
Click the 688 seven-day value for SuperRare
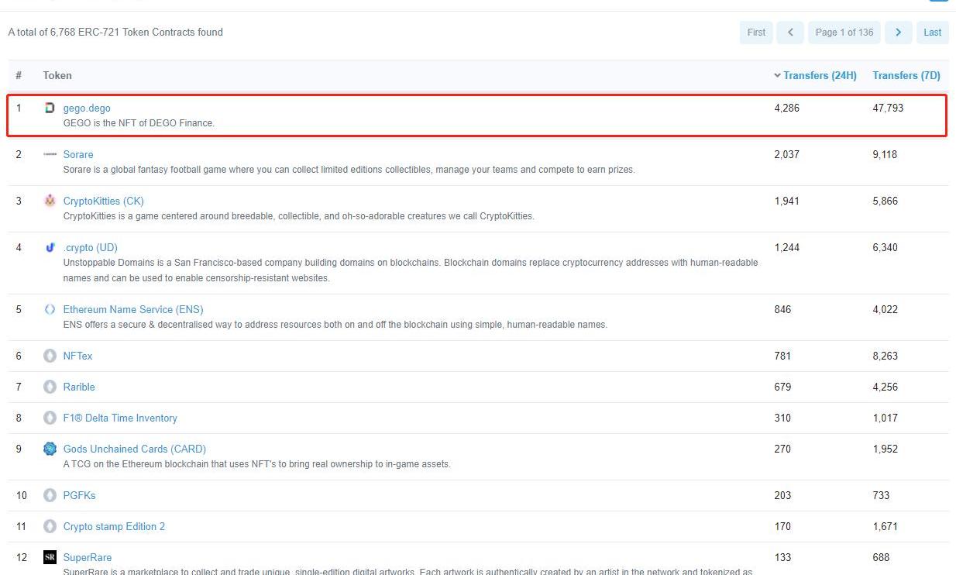[x=881, y=557]
